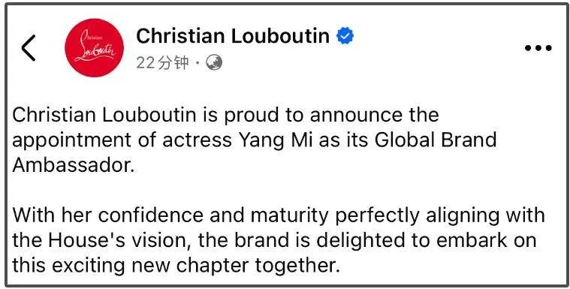
Task: Click the globe public audience icon
Action: coord(214,63)
